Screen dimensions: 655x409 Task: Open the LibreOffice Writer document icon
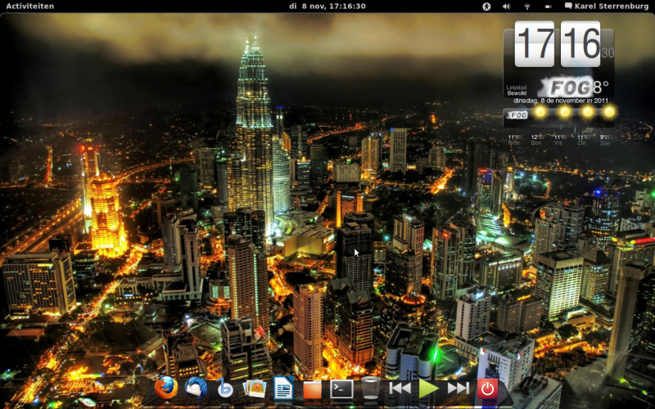tap(283, 389)
